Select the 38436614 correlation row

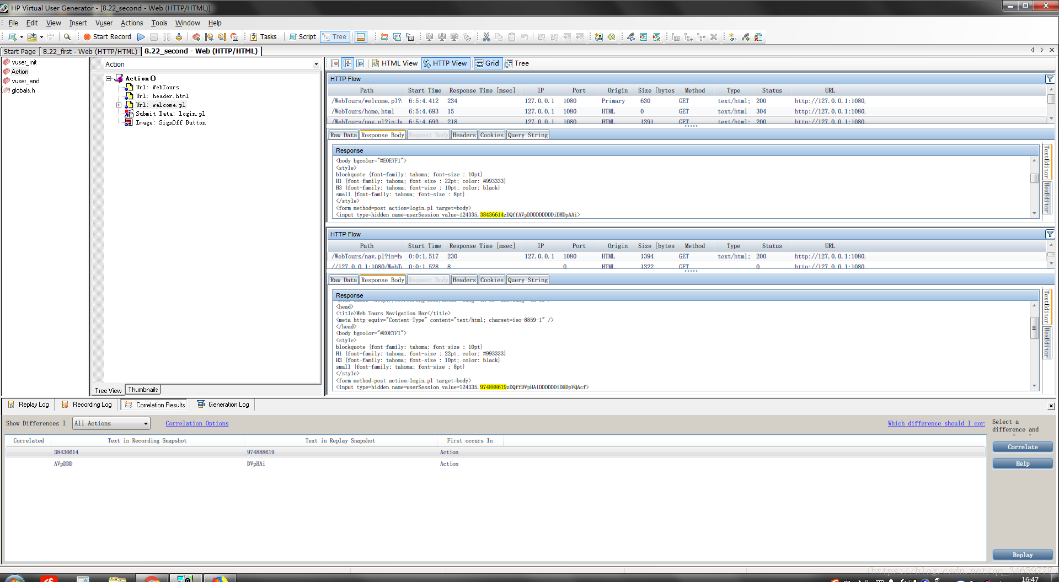coord(495,452)
